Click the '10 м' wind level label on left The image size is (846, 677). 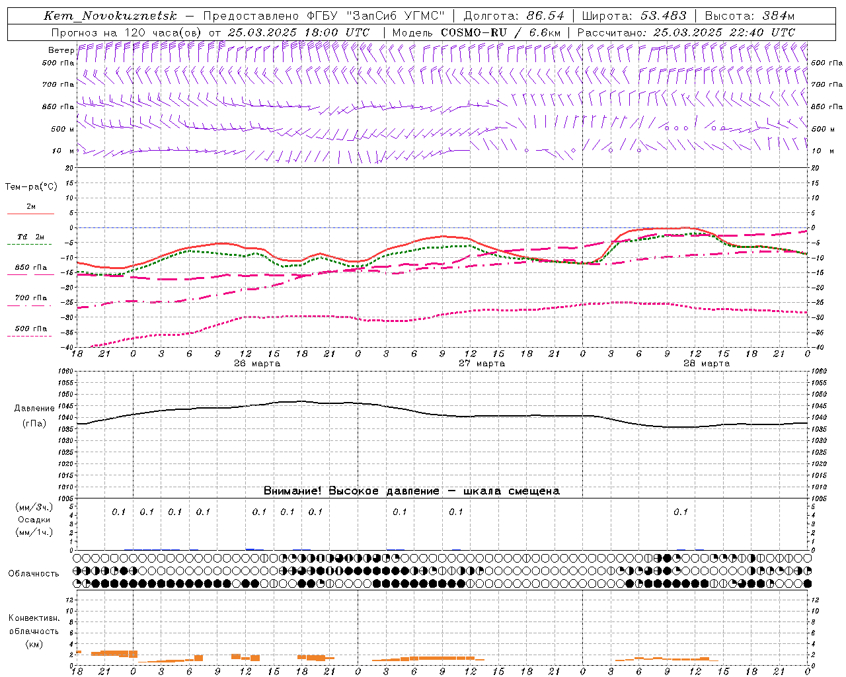(63, 151)
